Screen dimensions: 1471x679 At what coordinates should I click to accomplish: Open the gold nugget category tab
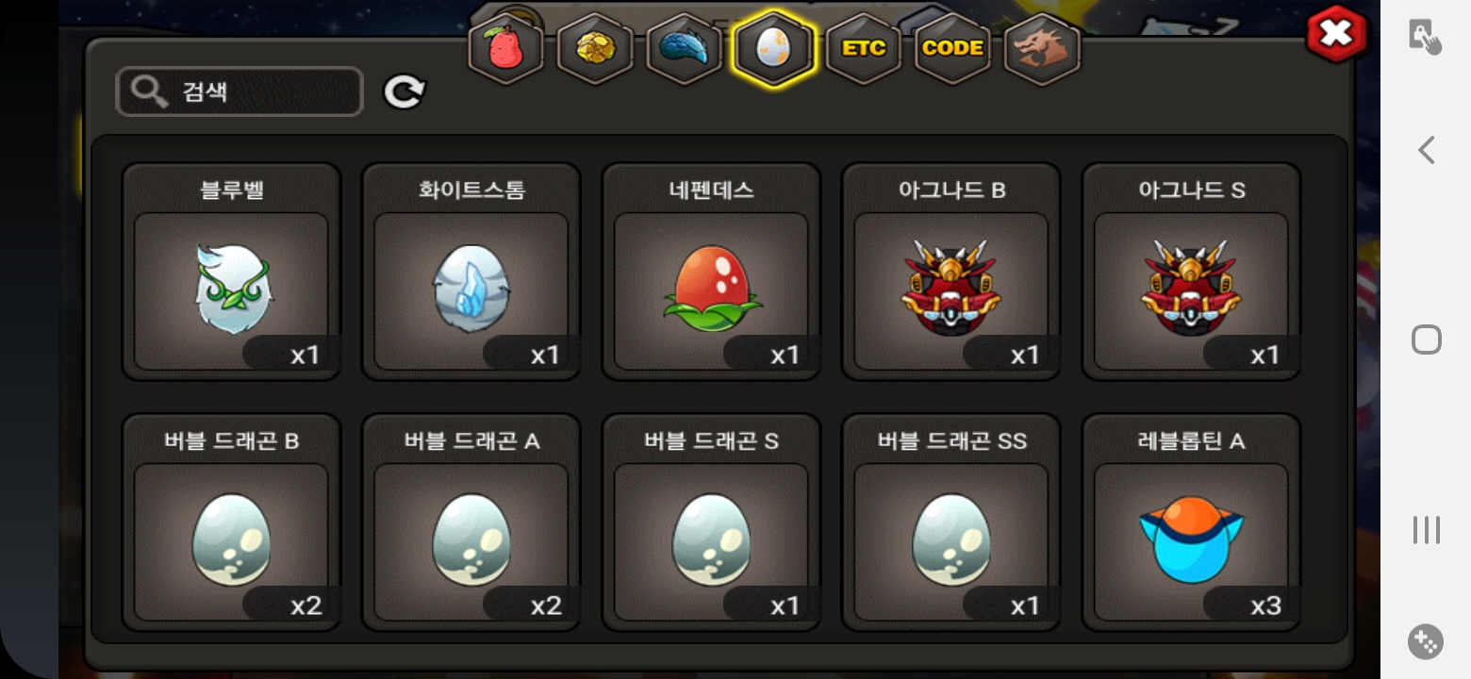click(595, 48)
